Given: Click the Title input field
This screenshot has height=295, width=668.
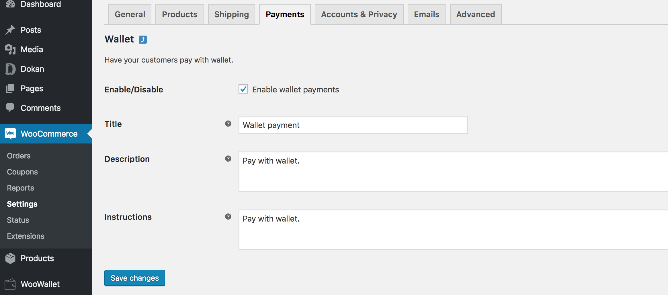Looking at the screenshot, I should coord(353,125).
